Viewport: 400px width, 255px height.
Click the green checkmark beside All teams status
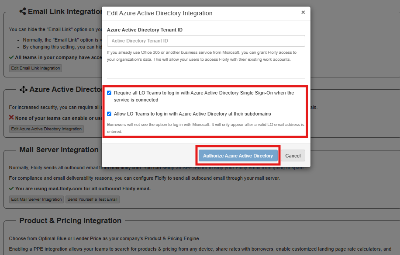click(11, 57)
